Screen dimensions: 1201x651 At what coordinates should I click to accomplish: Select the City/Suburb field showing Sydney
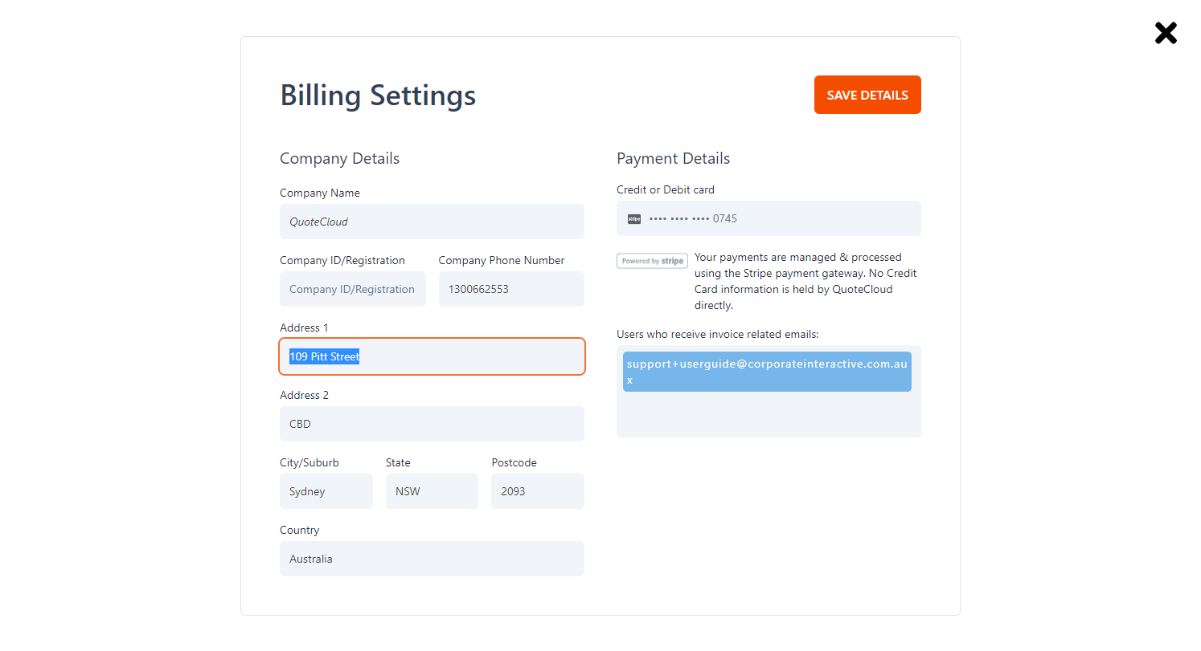tap(326, 490)
